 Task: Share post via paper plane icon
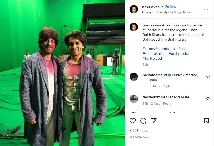pyautogui.click(x=154, y=121)
